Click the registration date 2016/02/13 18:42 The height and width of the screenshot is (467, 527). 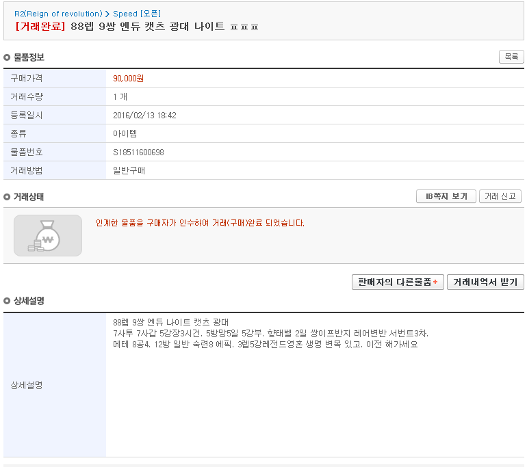pyautogui.click(x=144, y=116)
